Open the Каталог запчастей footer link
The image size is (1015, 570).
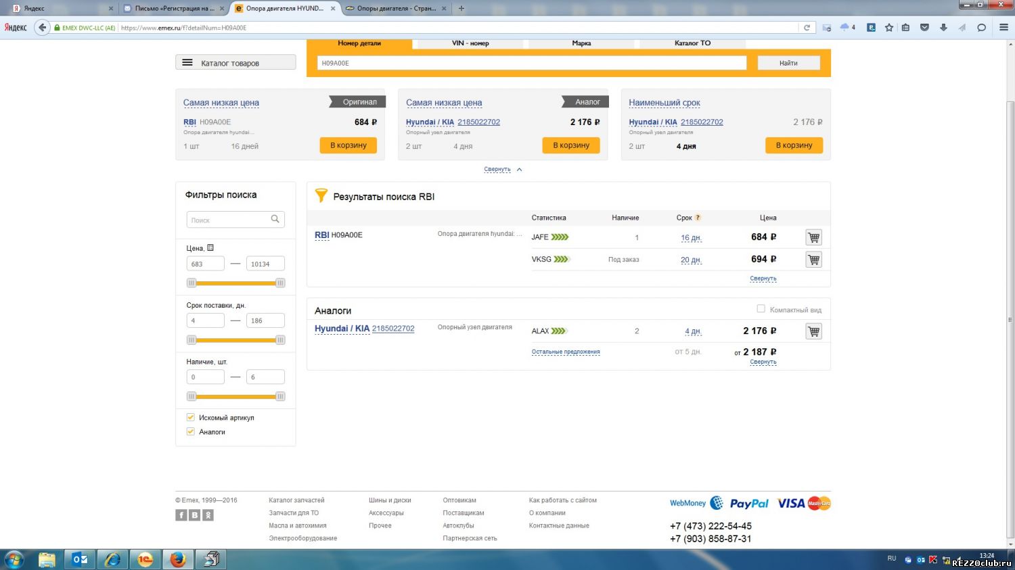tap(296, 500)
